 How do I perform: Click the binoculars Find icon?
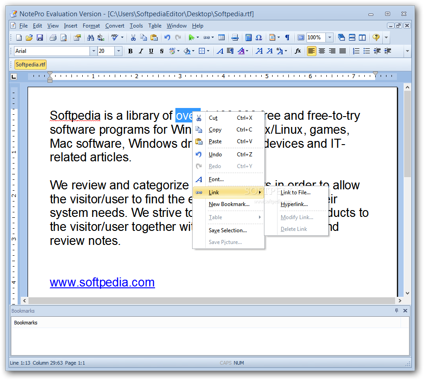point(90,38)
